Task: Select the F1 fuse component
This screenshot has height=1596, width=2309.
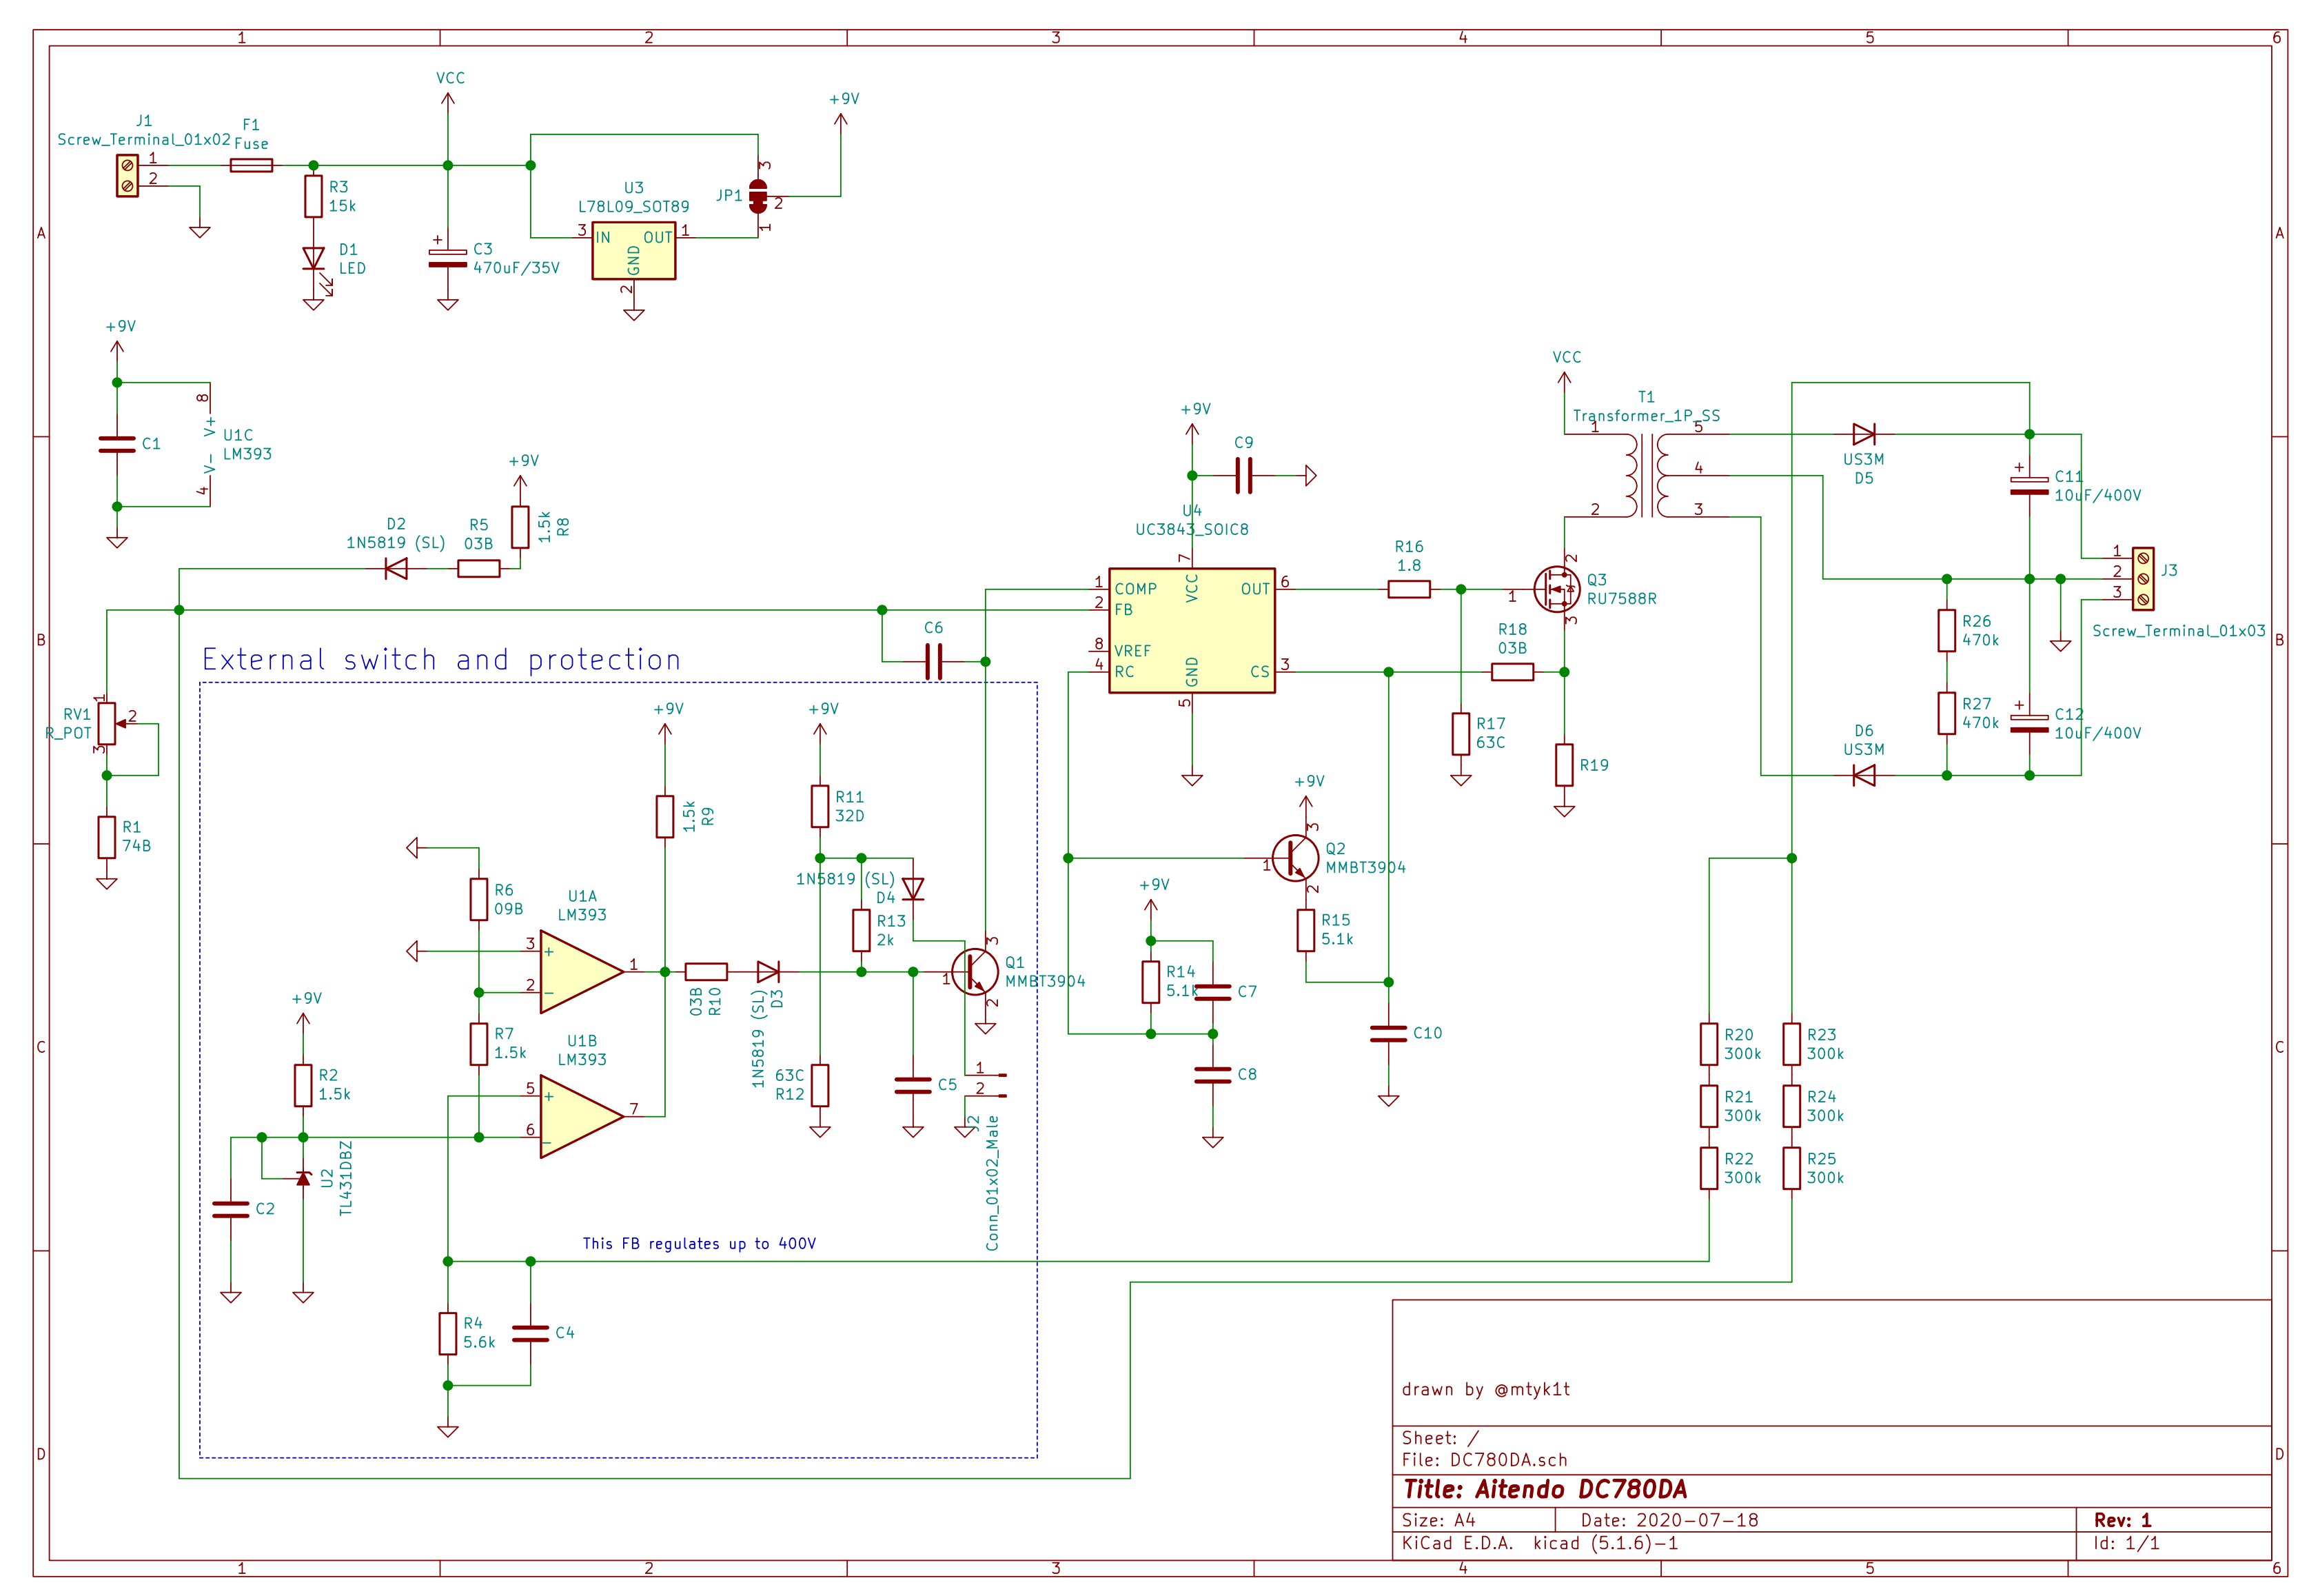Action: point(251,165)
